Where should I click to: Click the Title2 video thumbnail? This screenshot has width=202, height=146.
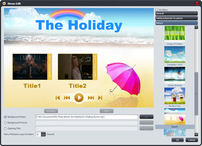click(x=78, y=67)
